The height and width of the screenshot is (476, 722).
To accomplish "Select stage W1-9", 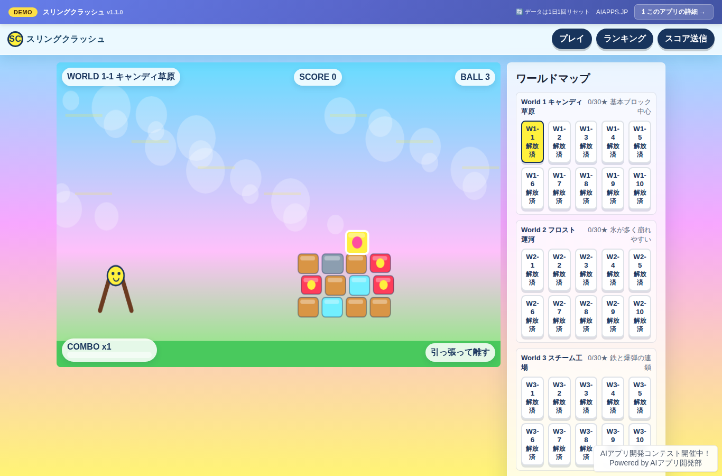I will (x=613, y=188).
